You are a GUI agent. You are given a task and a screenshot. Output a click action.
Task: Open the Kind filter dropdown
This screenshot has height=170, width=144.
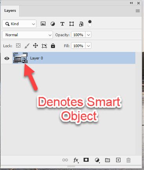tap(19, 24)
